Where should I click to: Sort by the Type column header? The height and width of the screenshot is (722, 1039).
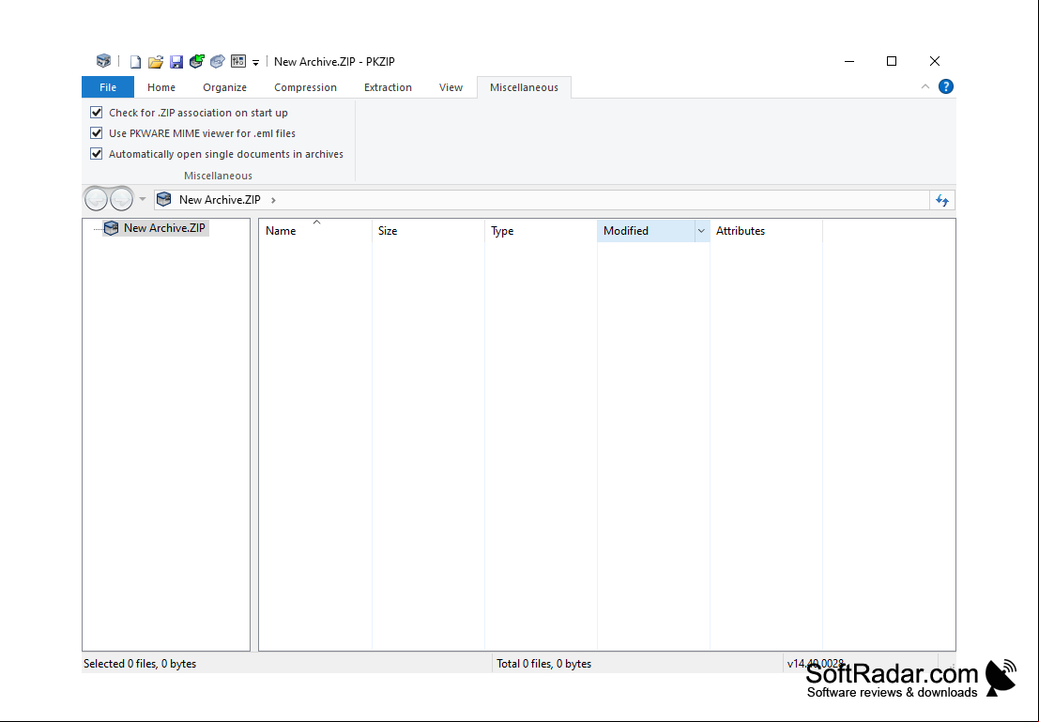click(541, 231)
